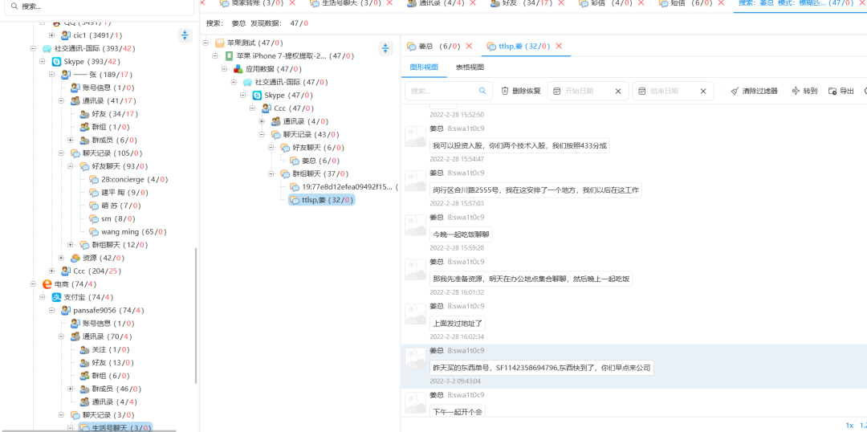Click the Skype icon in the search results tree

(x=257, y=95)
